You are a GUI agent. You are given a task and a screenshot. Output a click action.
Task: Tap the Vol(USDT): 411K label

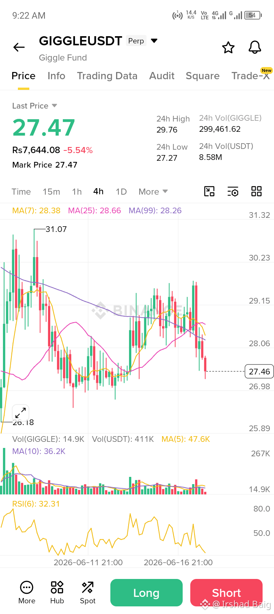[x=123, y=439]
